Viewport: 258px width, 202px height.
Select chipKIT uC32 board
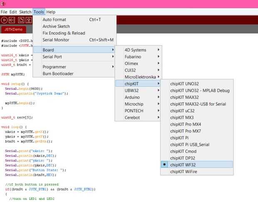coord(197,111)
